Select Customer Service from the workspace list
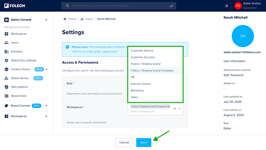The width and height of the screenshot is (266, 150). point(155,50)
